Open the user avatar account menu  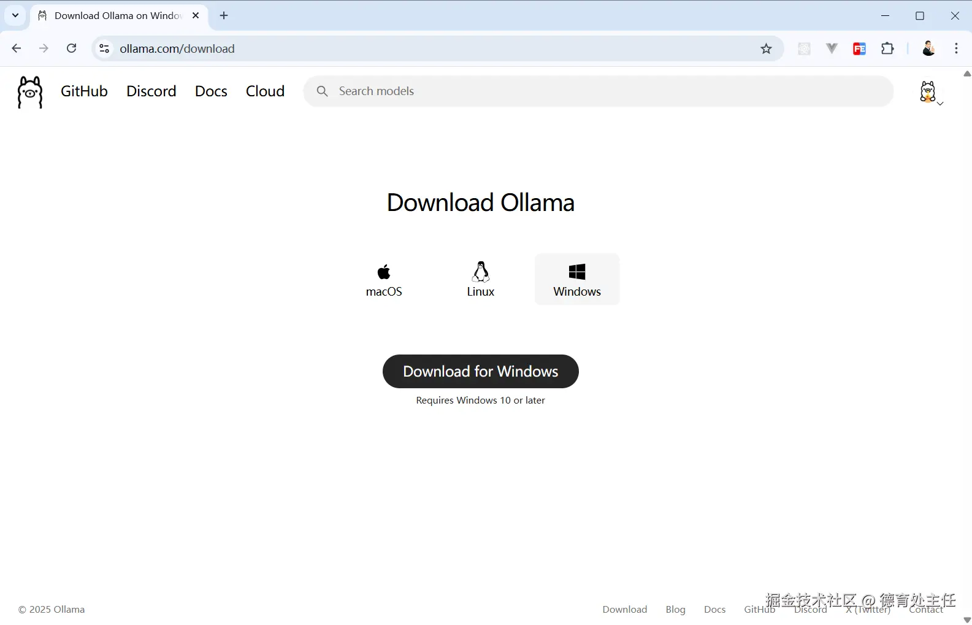click(x=930, y=93)
